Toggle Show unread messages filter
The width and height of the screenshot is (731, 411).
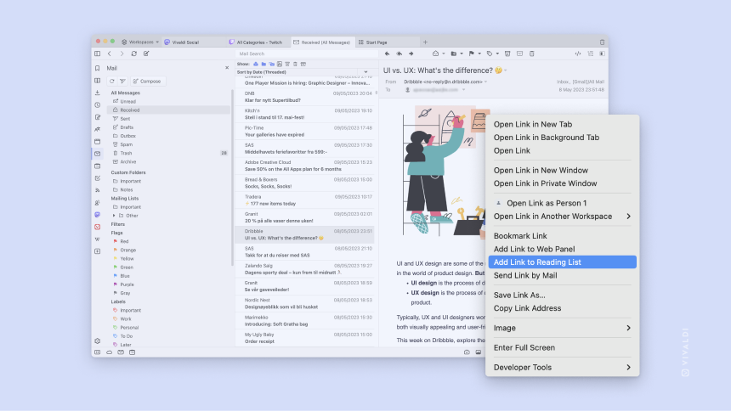click(x=256, y=64)
